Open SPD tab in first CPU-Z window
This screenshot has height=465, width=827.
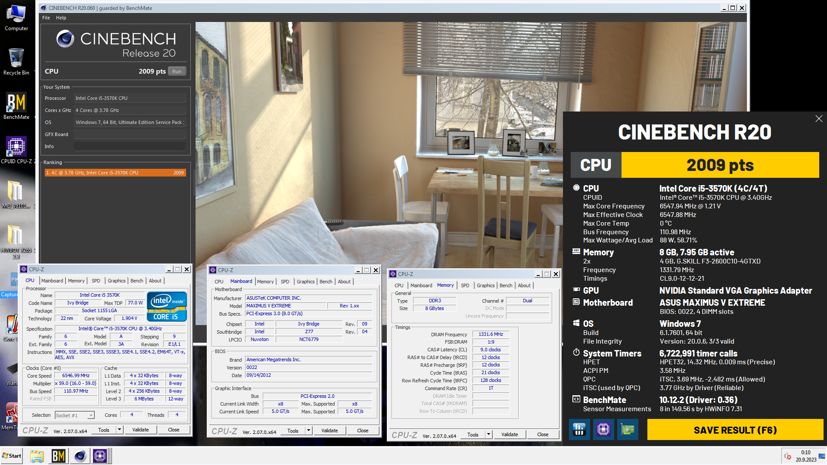tap(96, 281)
